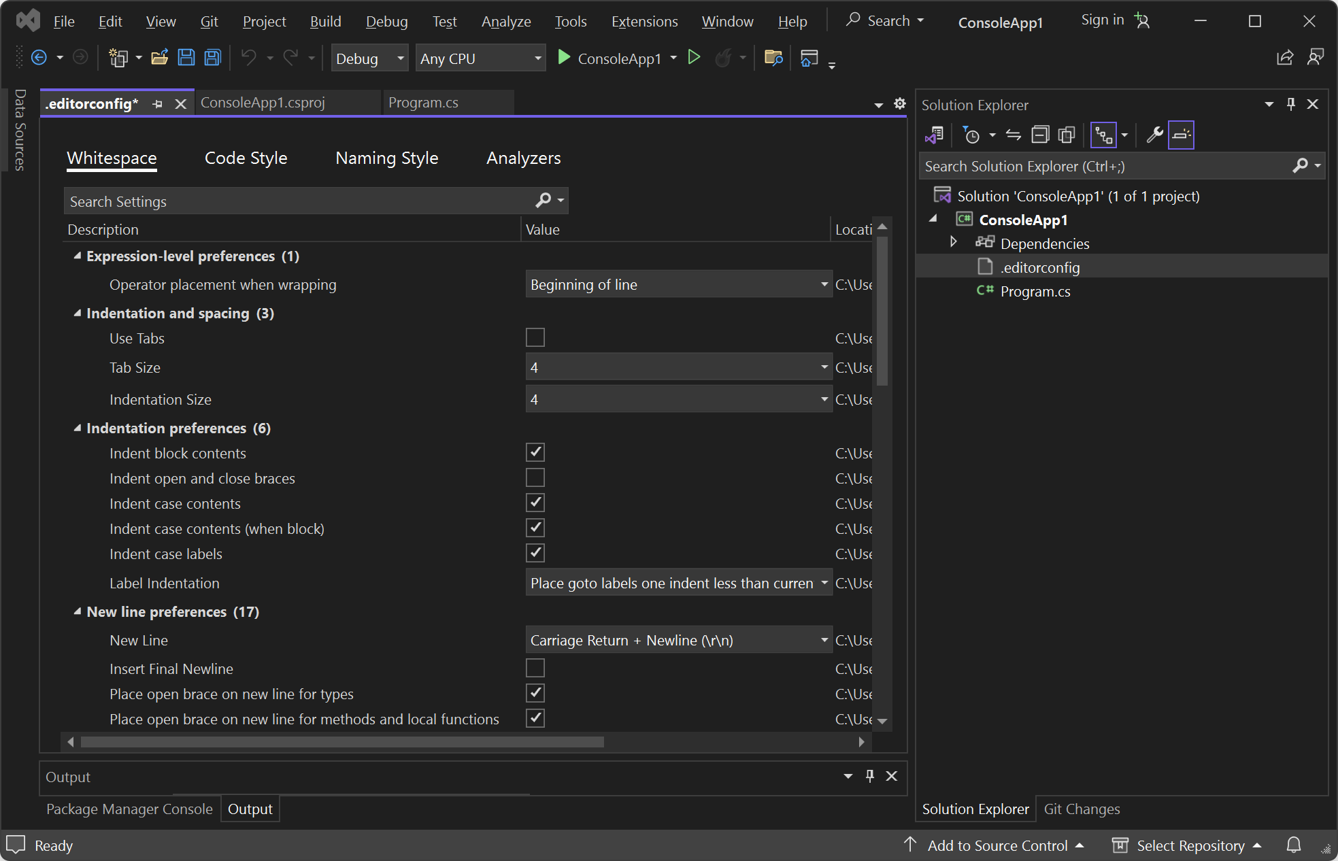Select the New Line dropdown value
This screenshot has height=861, width=1338.
pyautogui.click(x=677, y=640)
